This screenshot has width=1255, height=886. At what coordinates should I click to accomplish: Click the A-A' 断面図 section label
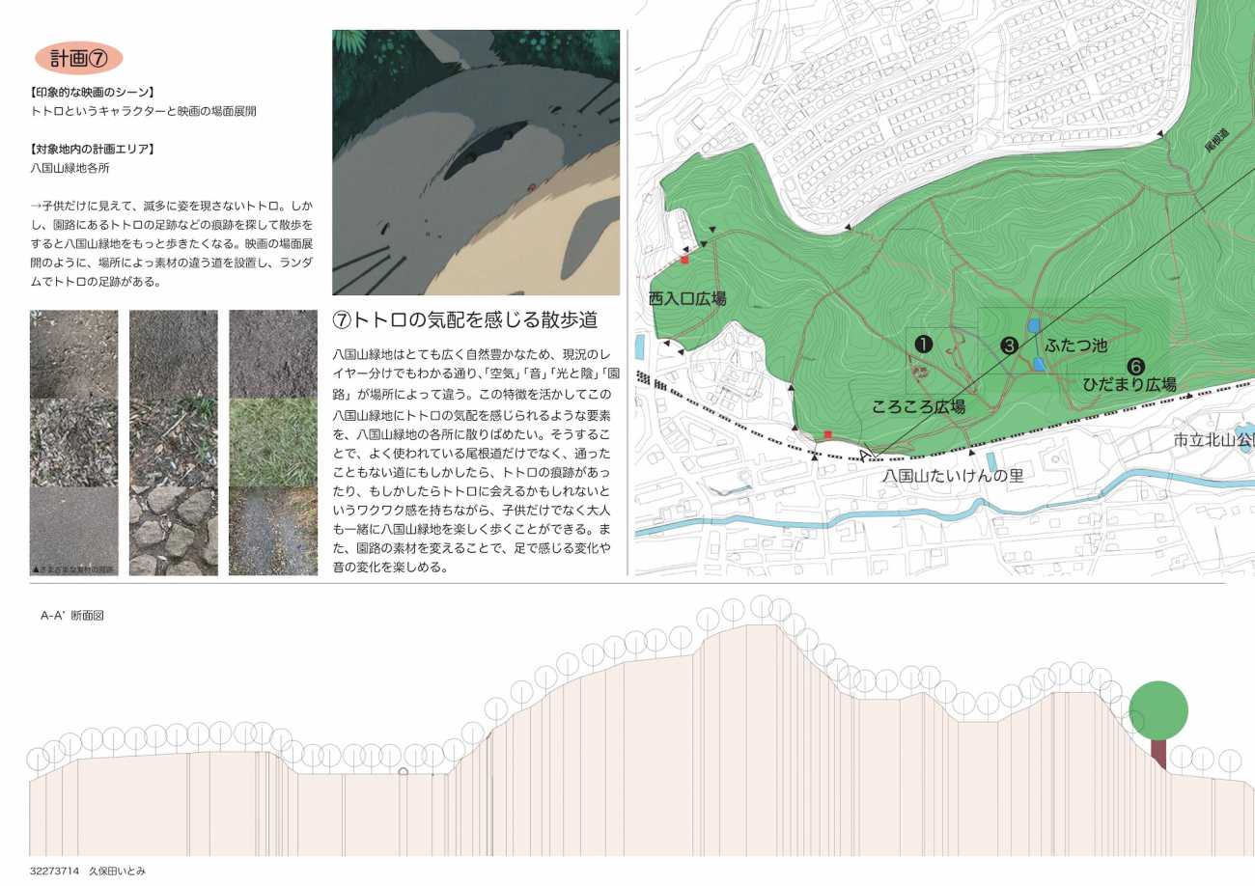[x=71, y=615]
